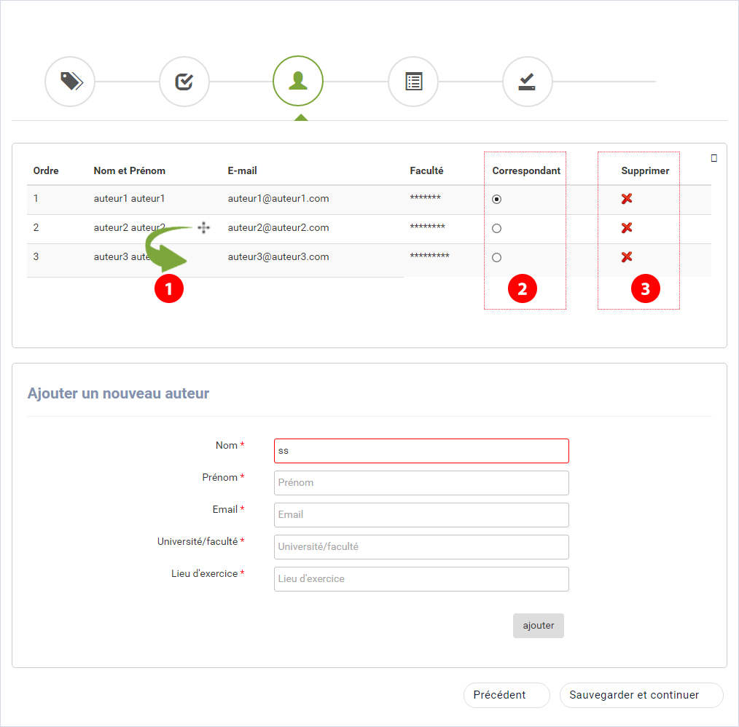Select the name auteur1 auteur1
Image resolution: width=739 pixels, height=727 pixels.
tap(129, 199)
